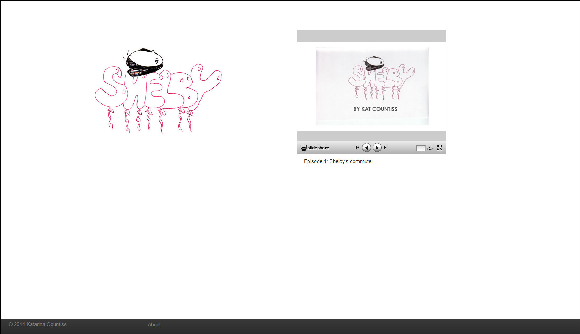This screenshot has height=334, width=580.
Task: Click the small pink Shelby lettering on the slide
Action: click(381, 78)
